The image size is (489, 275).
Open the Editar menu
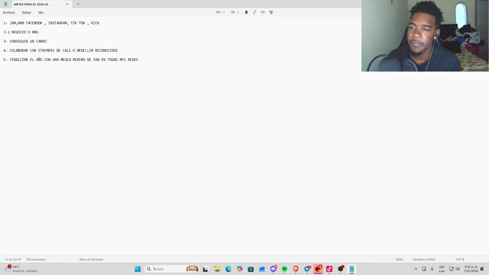27,13
